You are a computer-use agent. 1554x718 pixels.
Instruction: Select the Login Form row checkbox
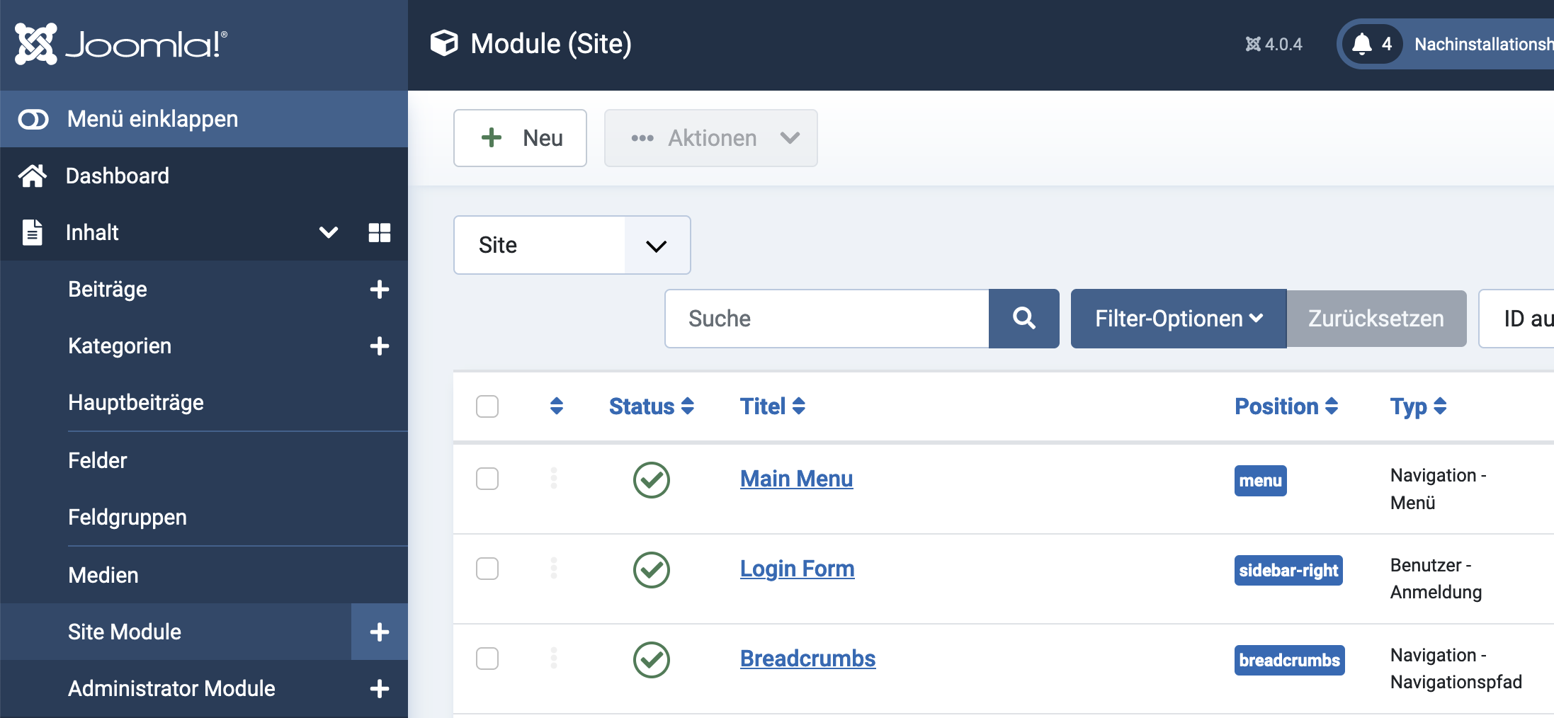[487, 569]
